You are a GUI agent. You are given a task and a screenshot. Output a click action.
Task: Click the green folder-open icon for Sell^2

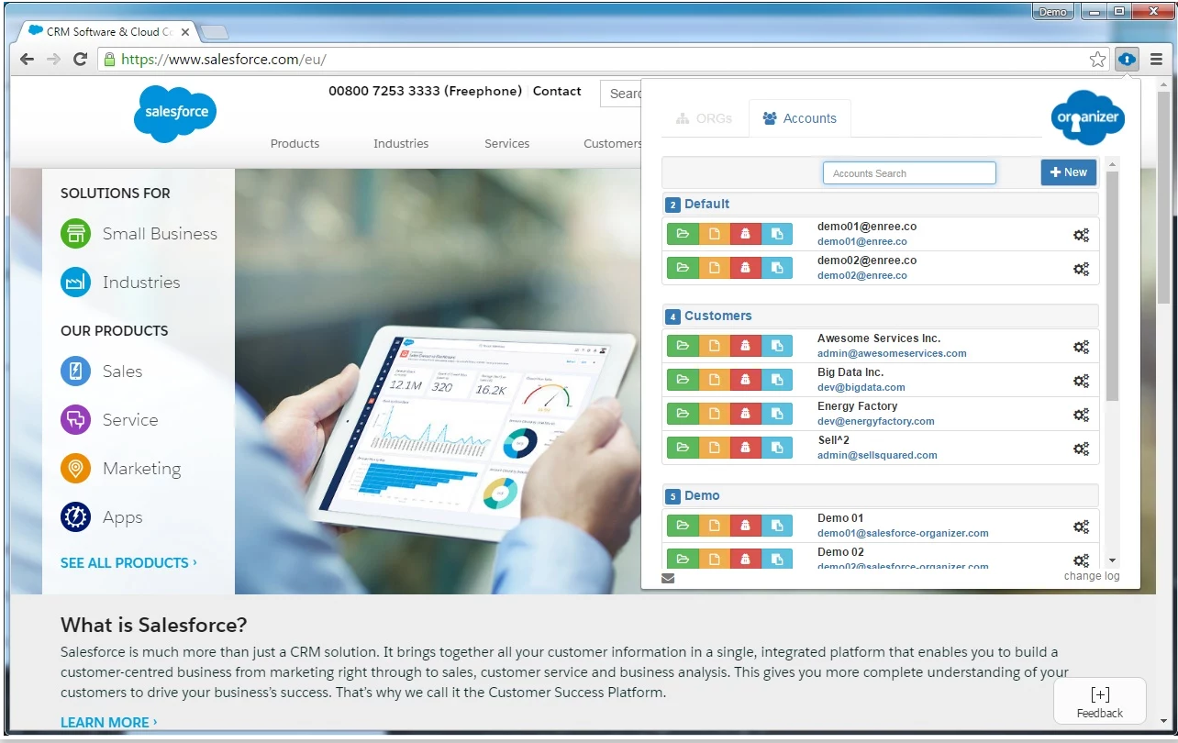pos(683,448)
